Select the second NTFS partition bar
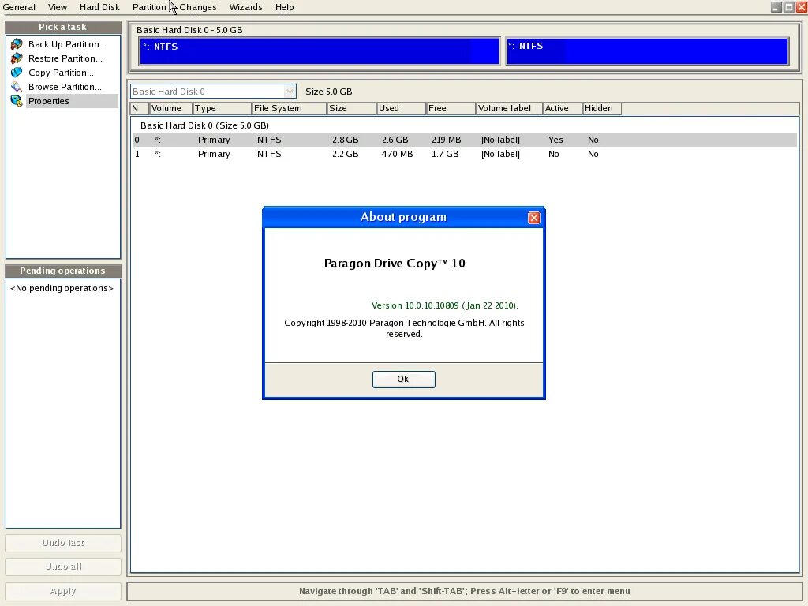 (x=647, y=51)
